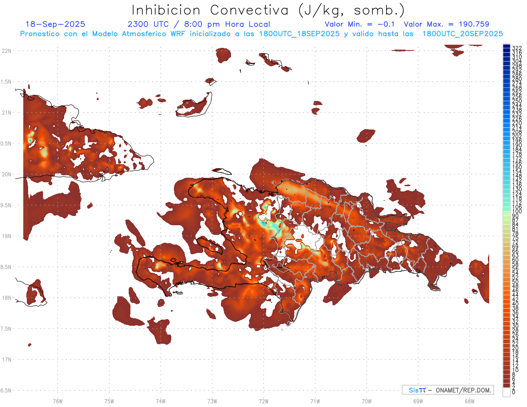527x407 pixels.
Task: Click the Valor Max. = 190.759 readout
Action: click(x=446, y=25)
